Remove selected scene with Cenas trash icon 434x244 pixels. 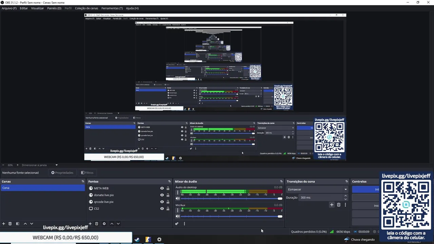10,224
